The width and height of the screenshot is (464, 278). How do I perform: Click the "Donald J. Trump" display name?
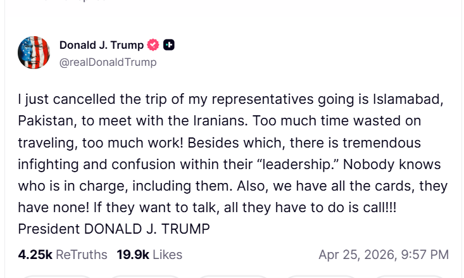[101, 45]
